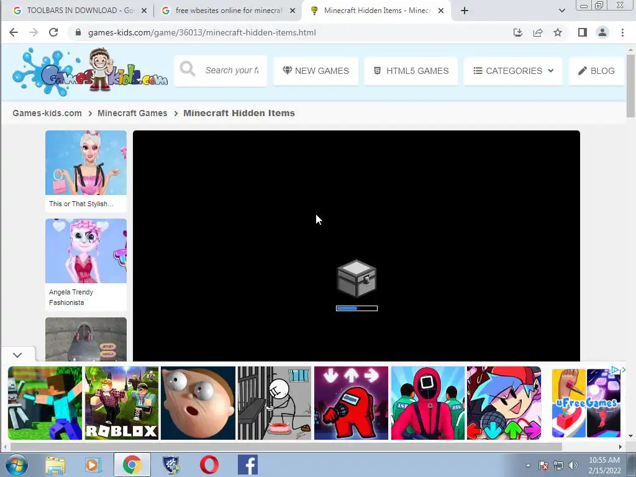Show hidden system tray icons arrow
Screen dimensions: 636x477
click(528, 465)
